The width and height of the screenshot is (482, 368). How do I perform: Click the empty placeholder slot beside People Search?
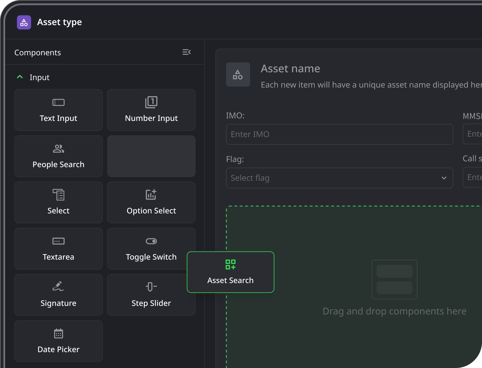pos(151,156)
